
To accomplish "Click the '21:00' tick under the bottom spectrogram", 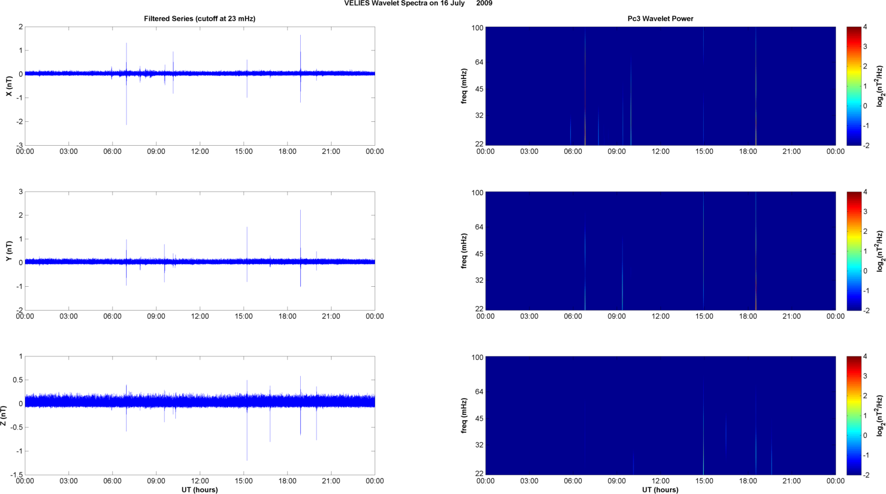I will (792, 481).
